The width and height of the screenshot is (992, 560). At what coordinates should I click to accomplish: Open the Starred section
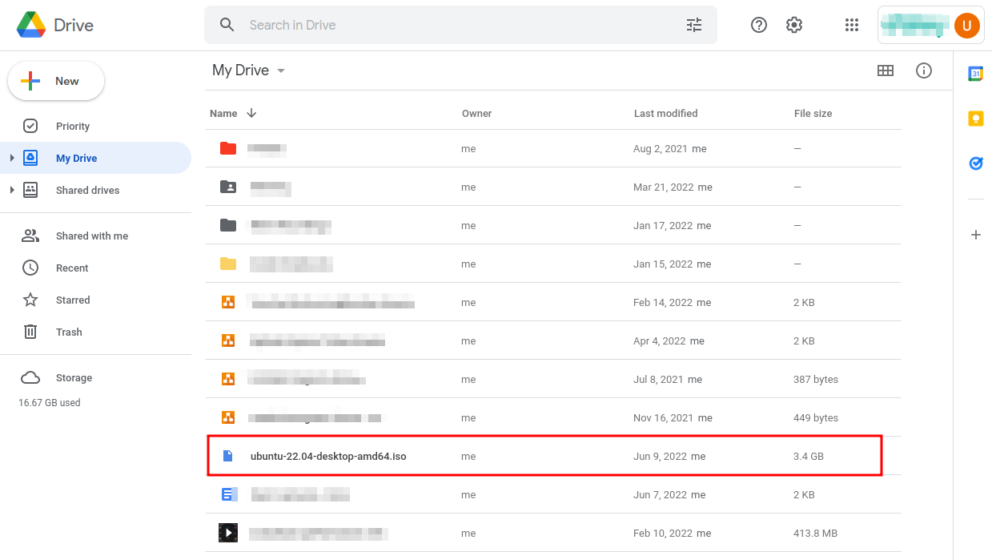tap(73, 300)
